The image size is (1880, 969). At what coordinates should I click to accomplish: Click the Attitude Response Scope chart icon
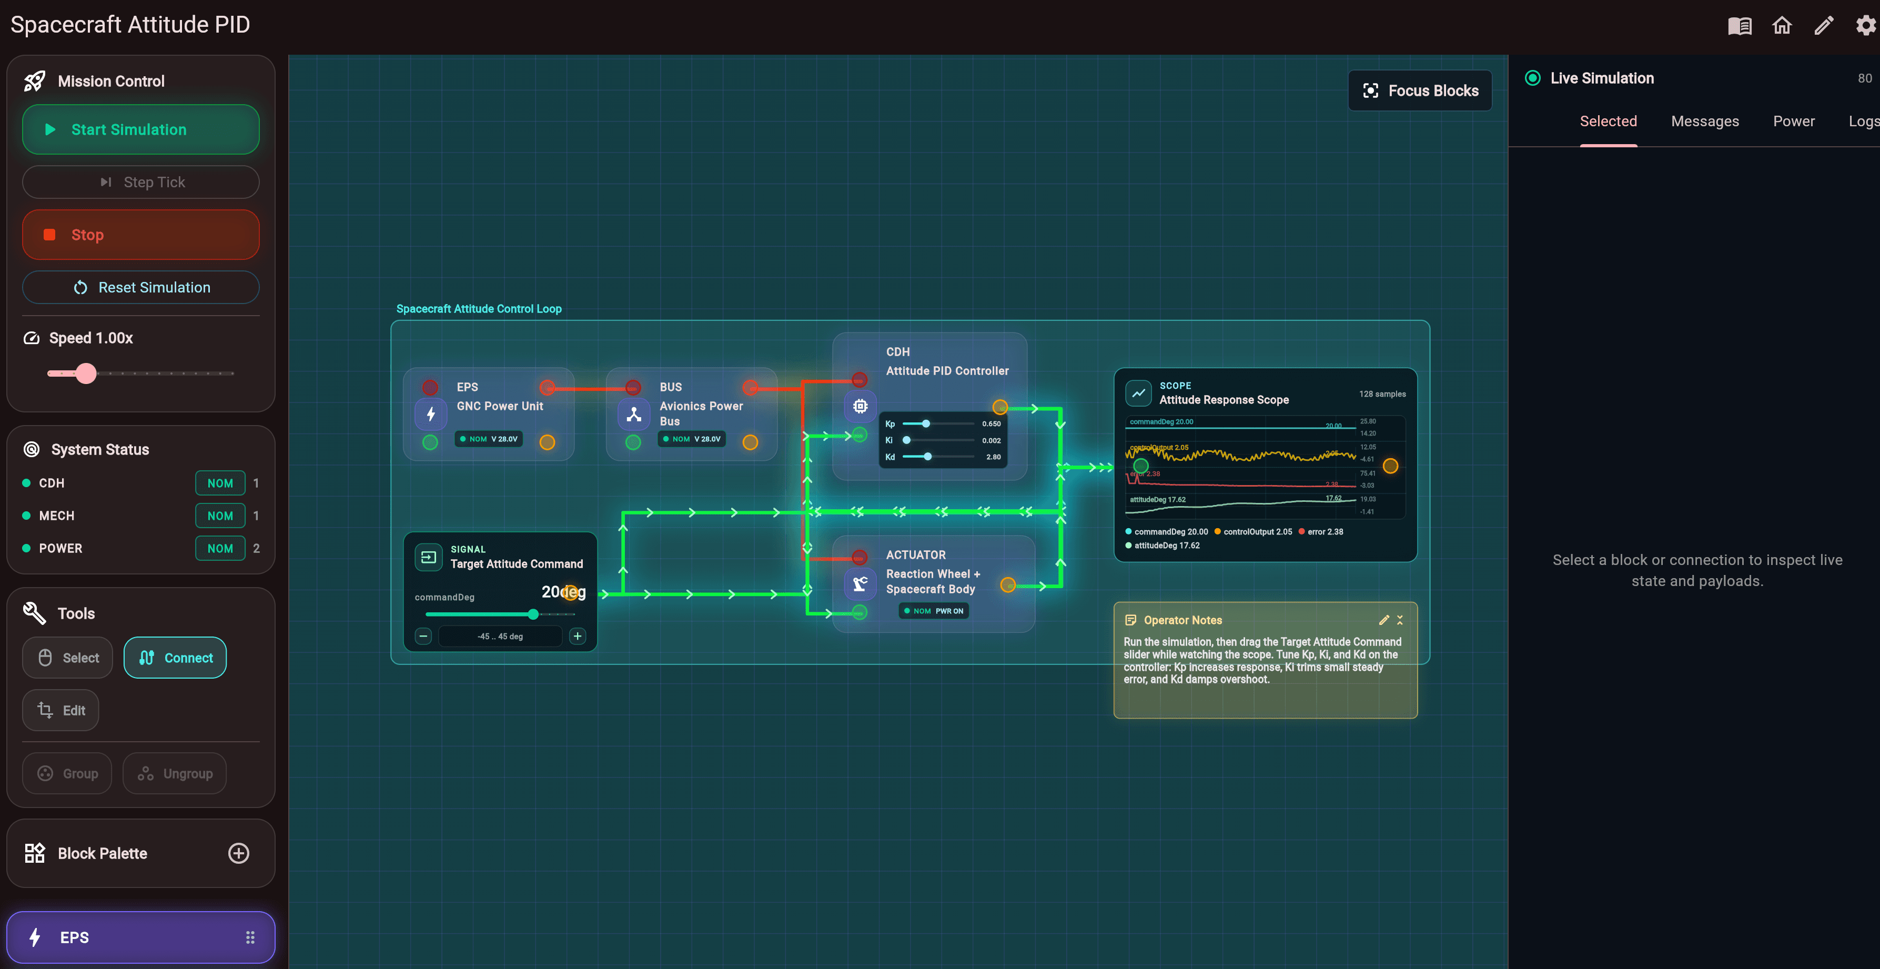1138,393
